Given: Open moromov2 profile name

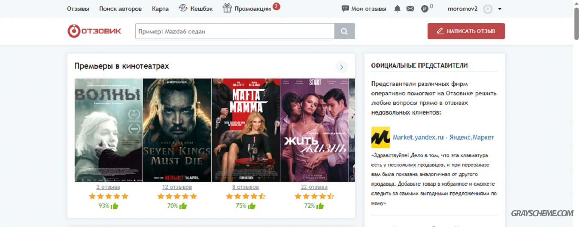Looking at the screenshot, I should pos(462,9).
